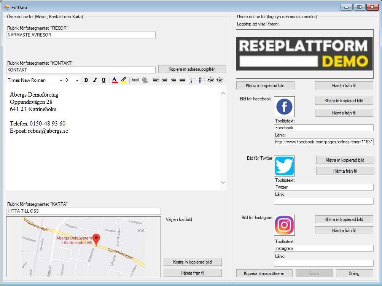This screenshot has width=382, height=286.
Task: Center align the text
Action: [x=165, y=80]
